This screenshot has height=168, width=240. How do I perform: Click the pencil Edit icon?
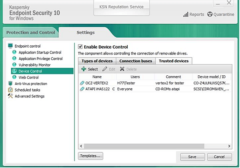coord(105,69)
